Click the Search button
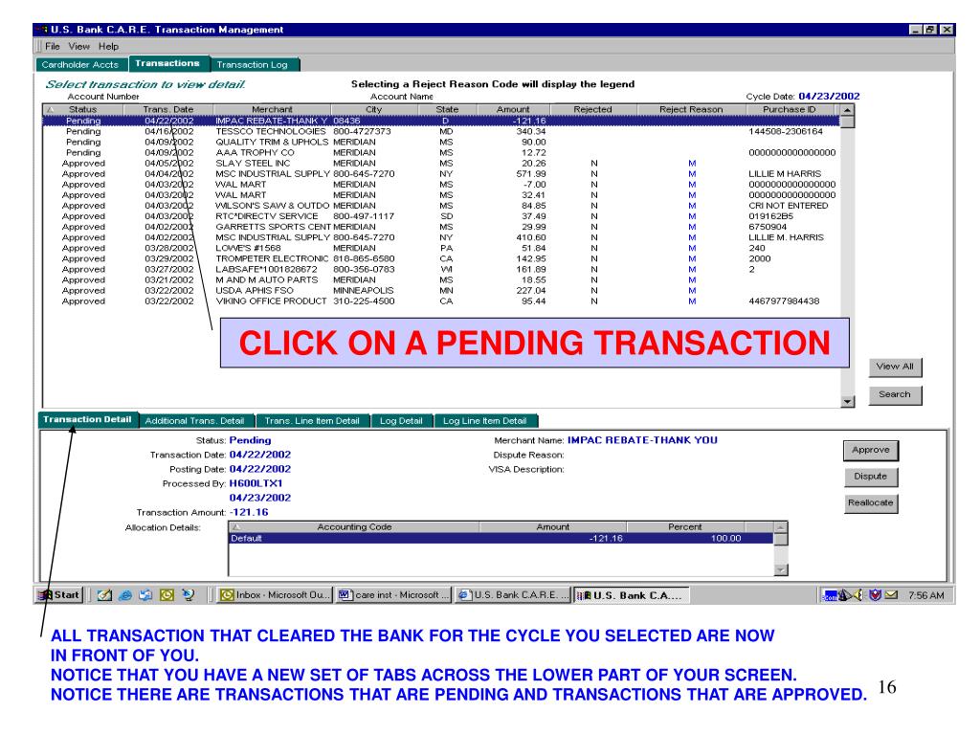The image size is (980, 735). (895, 394)
